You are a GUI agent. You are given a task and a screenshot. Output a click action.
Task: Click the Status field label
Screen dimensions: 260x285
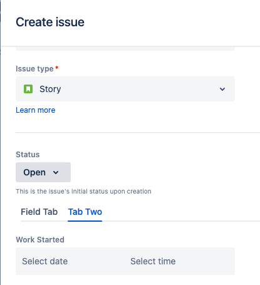coord(28,155)
